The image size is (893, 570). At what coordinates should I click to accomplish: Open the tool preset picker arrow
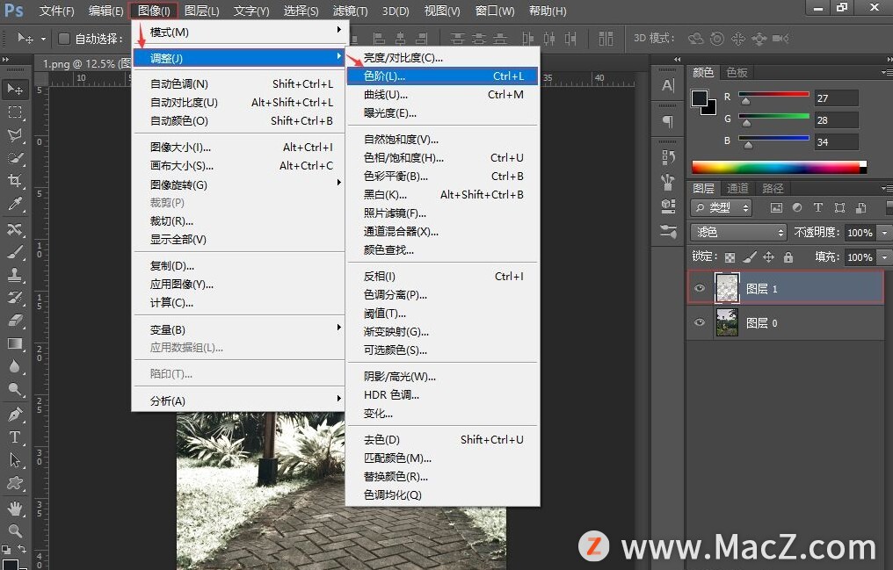tap(43, 39)
